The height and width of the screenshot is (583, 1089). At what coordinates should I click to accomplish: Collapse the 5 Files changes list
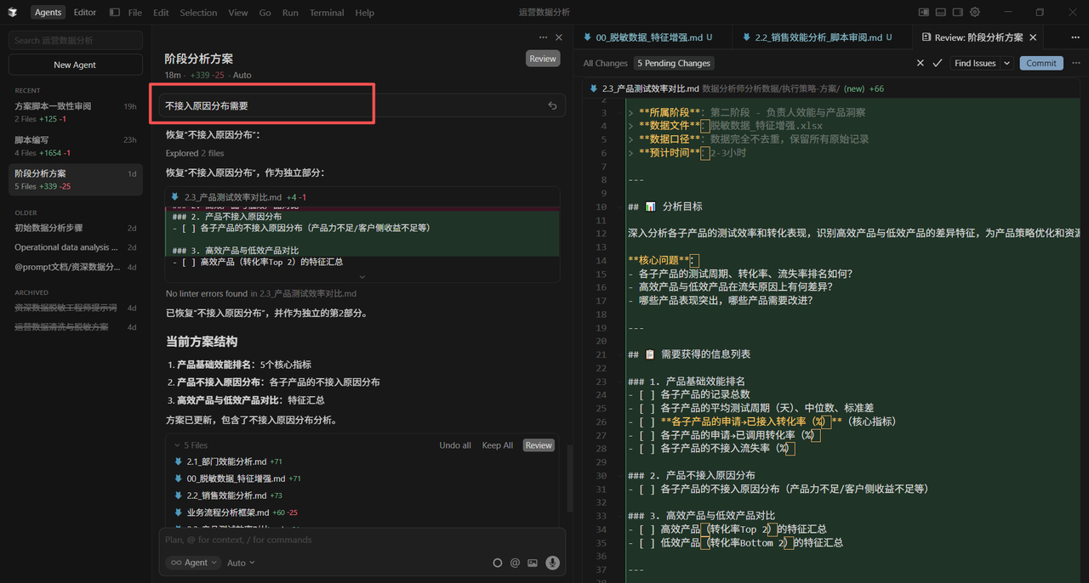(x=179, y=444)
